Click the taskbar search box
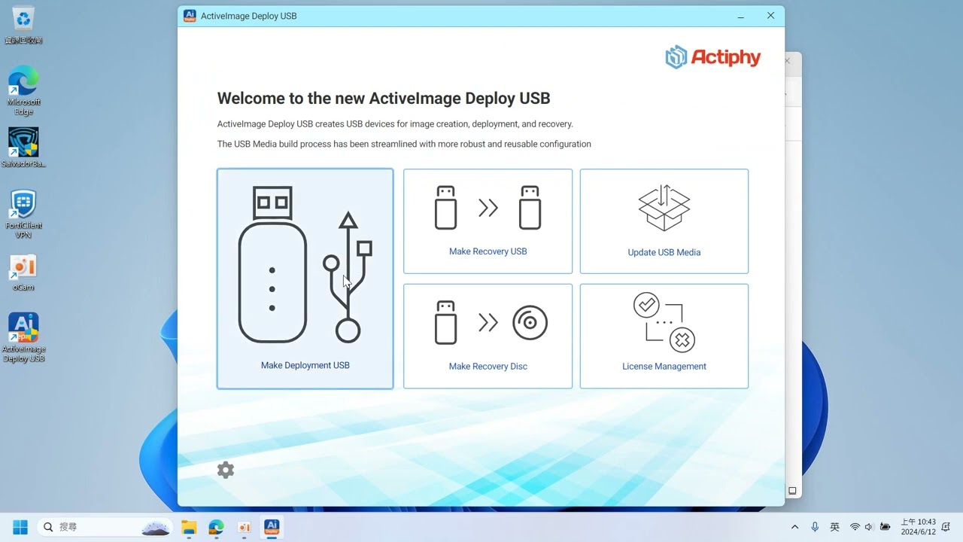 (x=105, y=527)
